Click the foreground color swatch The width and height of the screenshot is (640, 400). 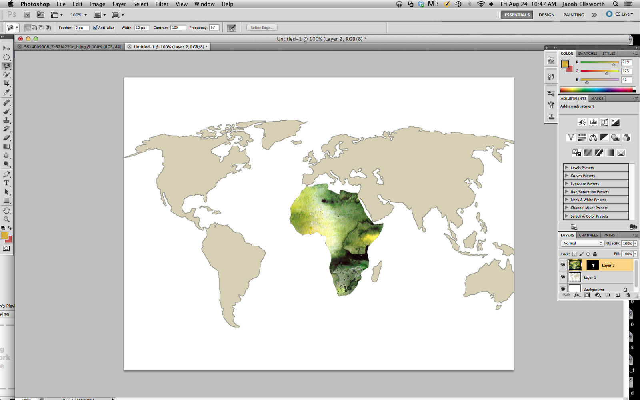tap(5, 236)
